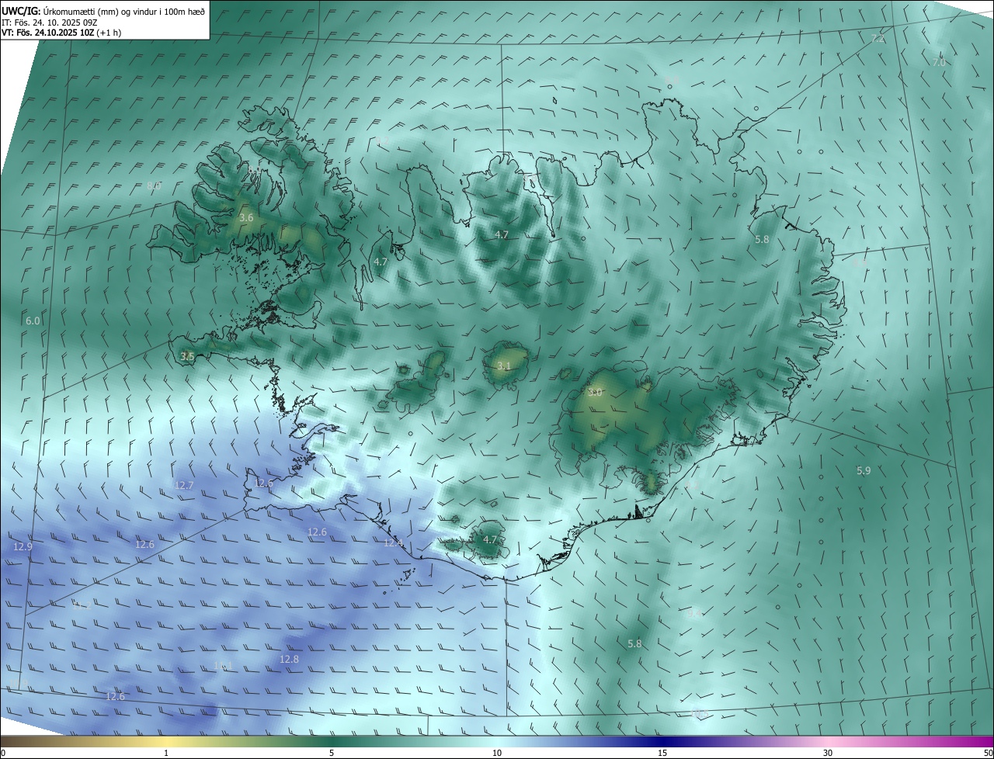Select the 12.8 value in the southwest ocean

(x=289, y=659)
